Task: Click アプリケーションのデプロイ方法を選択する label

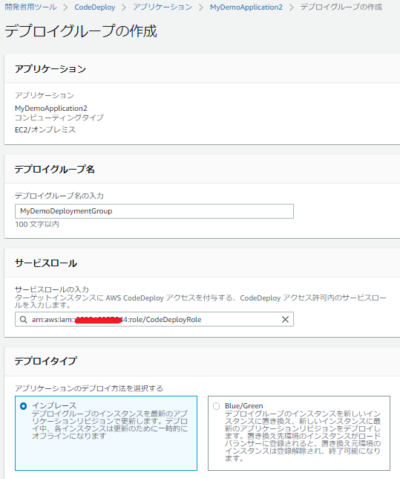Action: [89, 388]
